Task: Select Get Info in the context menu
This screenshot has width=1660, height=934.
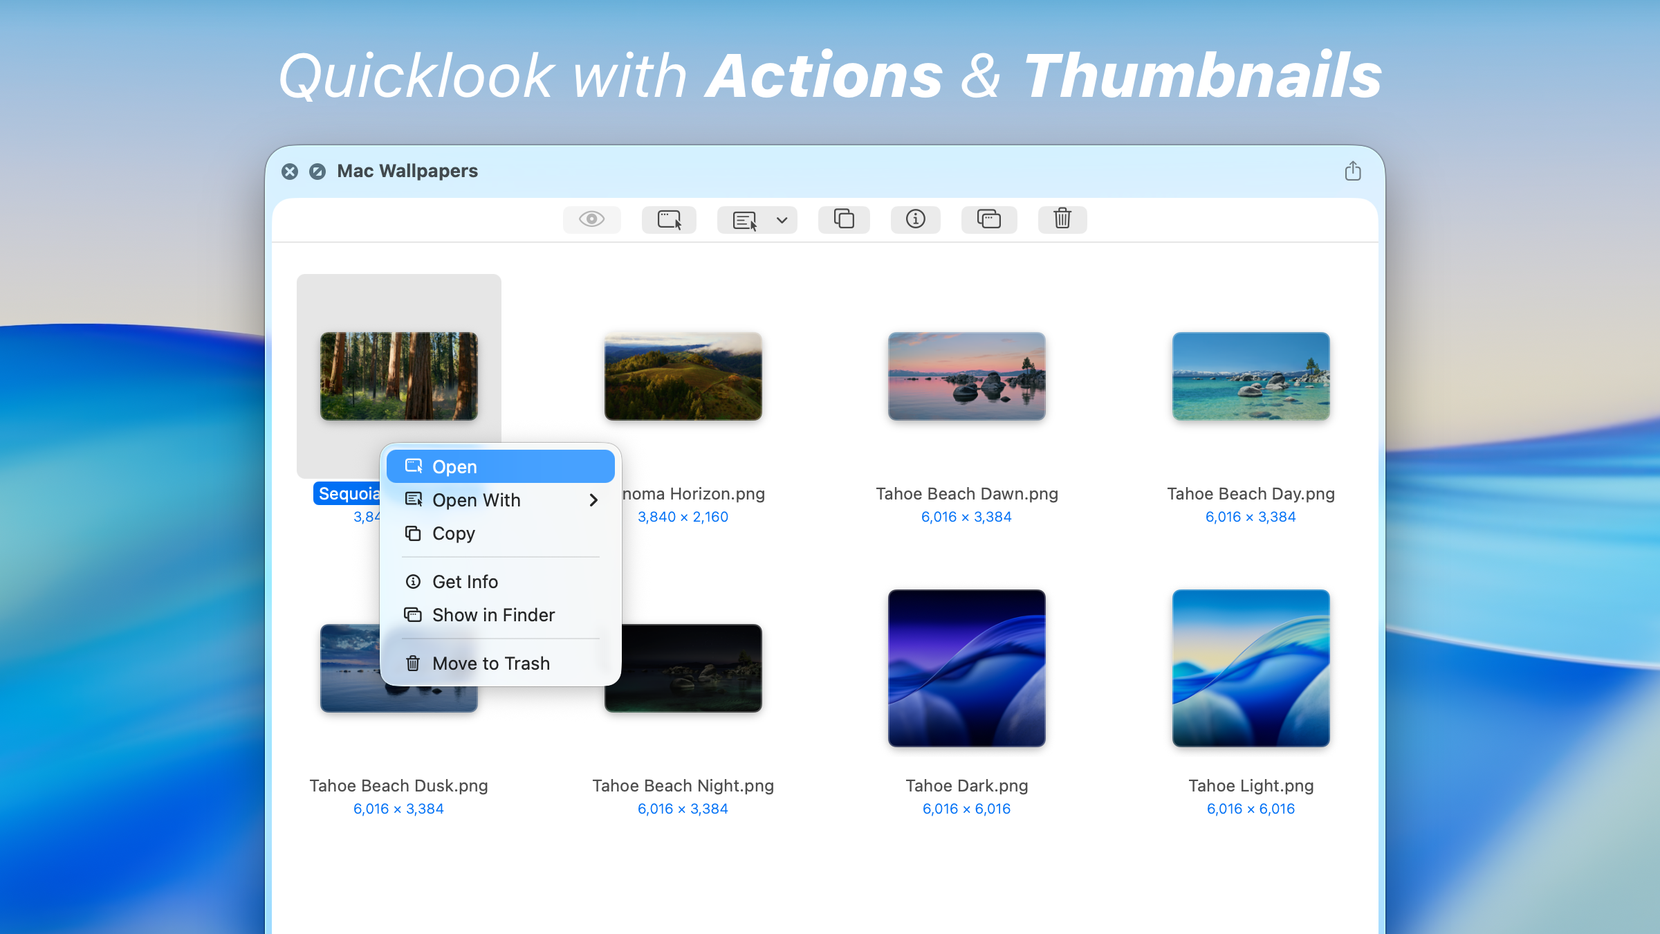Action: tap(465, 581)
